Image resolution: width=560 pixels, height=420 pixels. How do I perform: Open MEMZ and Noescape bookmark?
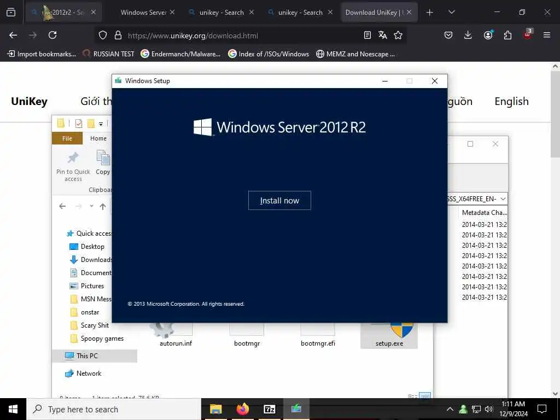[x=355, y=54]
